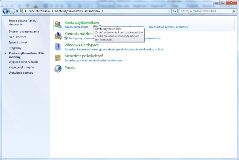Click Zarządzaj poświadczeniami systemu Windows link
Viewport: 239px width, 160px height.
(93, 60)
